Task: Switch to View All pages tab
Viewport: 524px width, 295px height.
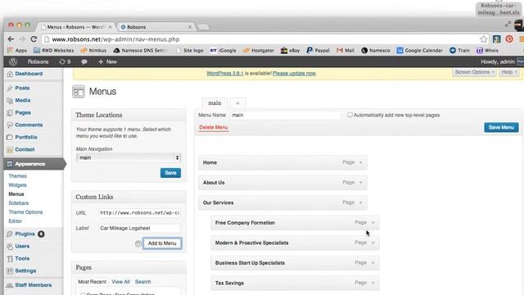Action: coord(120,282)
